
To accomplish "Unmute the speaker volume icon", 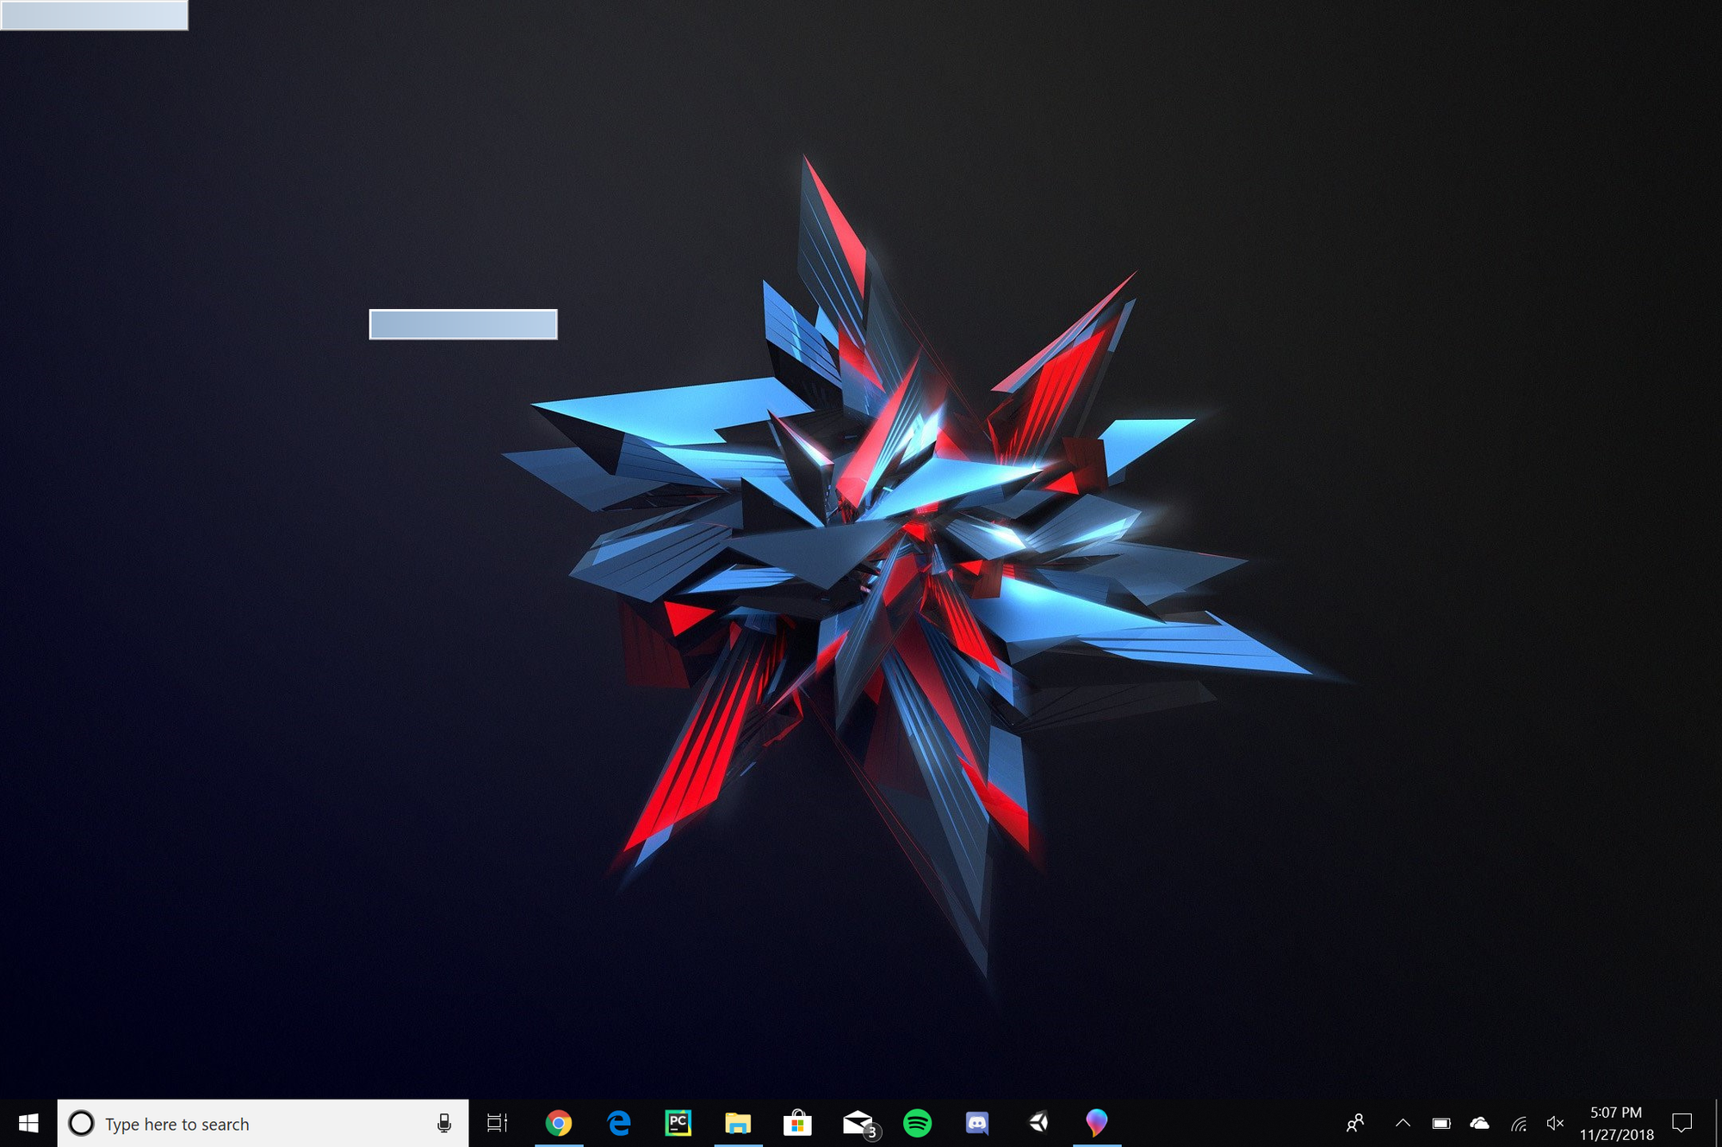I will tap(1555, 1123).
